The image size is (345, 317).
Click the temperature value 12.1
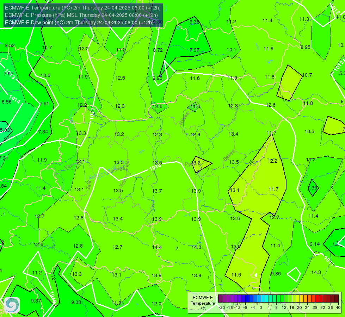pyautogui.click(x=80, y=161)
